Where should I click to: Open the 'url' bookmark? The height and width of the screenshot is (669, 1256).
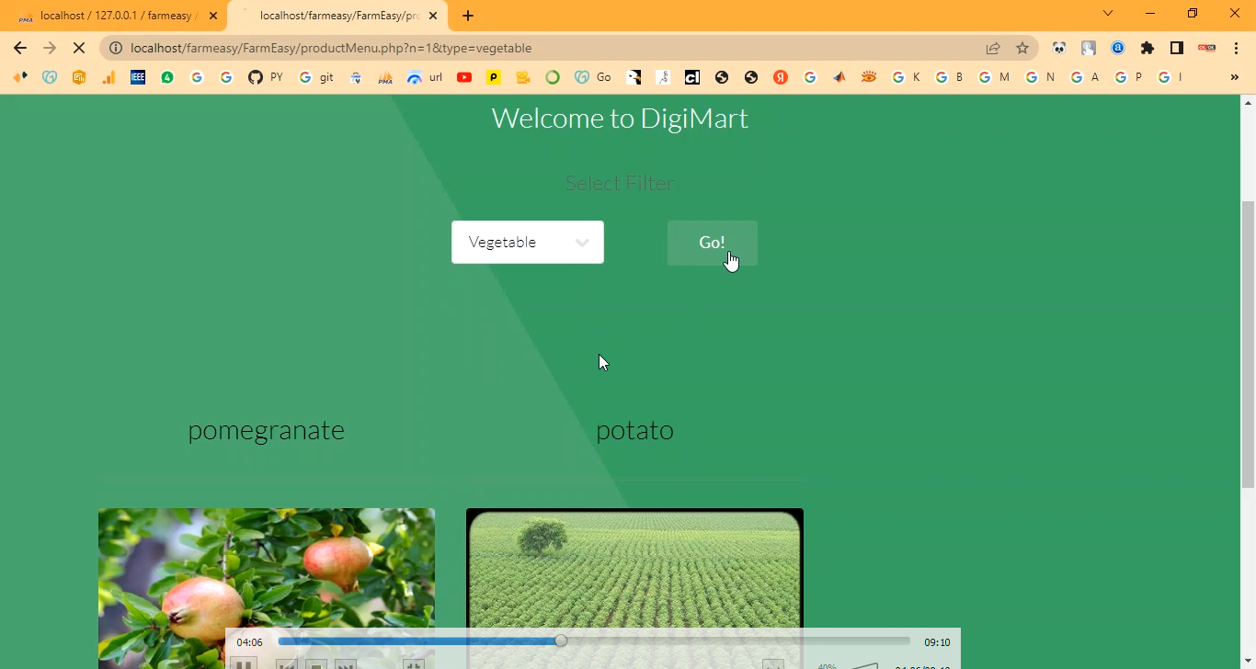pos(425,77)
